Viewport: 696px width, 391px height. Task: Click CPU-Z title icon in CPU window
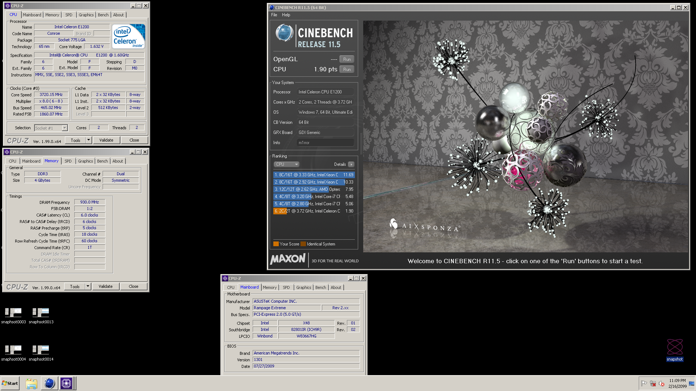tap(7, 6)
